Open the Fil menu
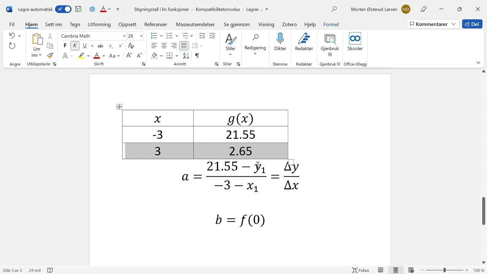The height and width of the screenshot is (274, 487). (12, 24)
